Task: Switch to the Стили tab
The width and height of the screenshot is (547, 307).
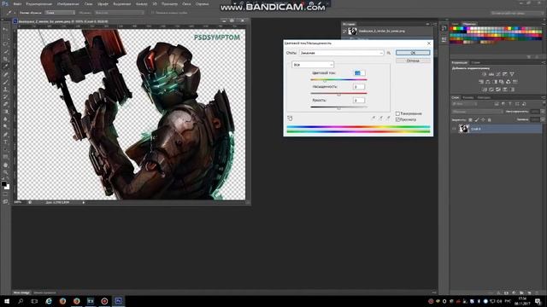Action: tap(476, 62)
